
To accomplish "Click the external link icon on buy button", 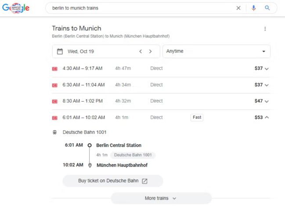I will pyautogui.click(x=144, y=181).
